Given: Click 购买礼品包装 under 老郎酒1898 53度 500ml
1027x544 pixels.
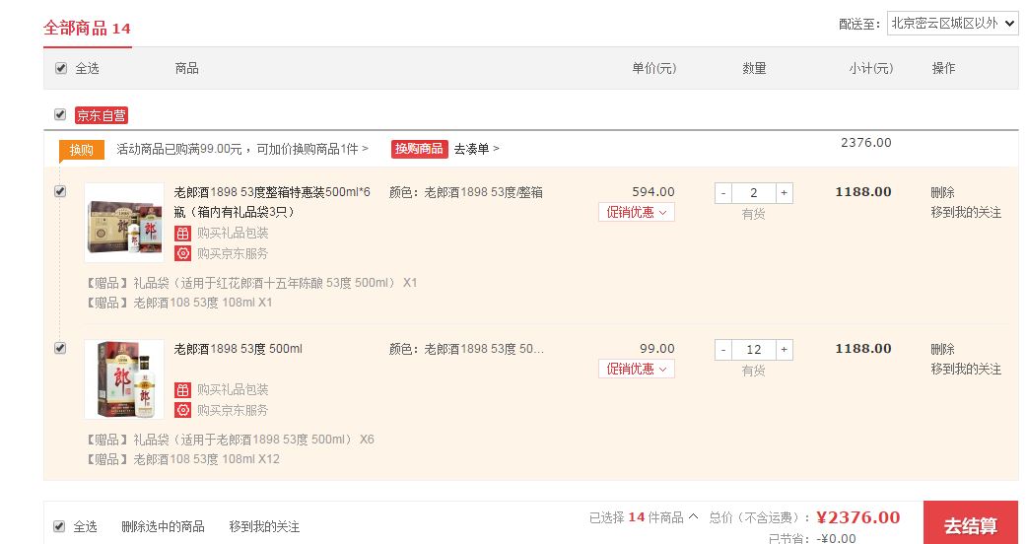Looking at the screenshot, I should point(233,390).
